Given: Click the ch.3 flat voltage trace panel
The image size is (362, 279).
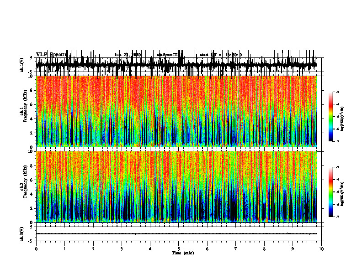Looking at the screenshot, I should (178, 234).
